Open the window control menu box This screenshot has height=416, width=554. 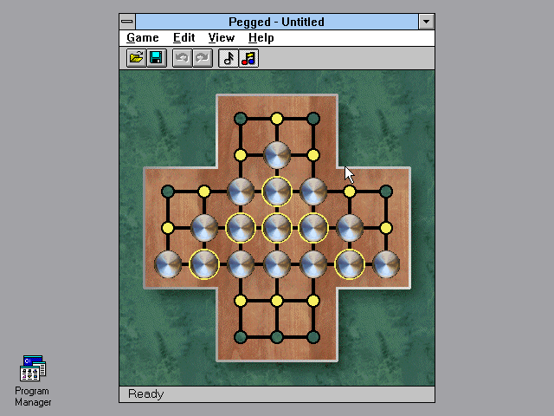point(127,22)
